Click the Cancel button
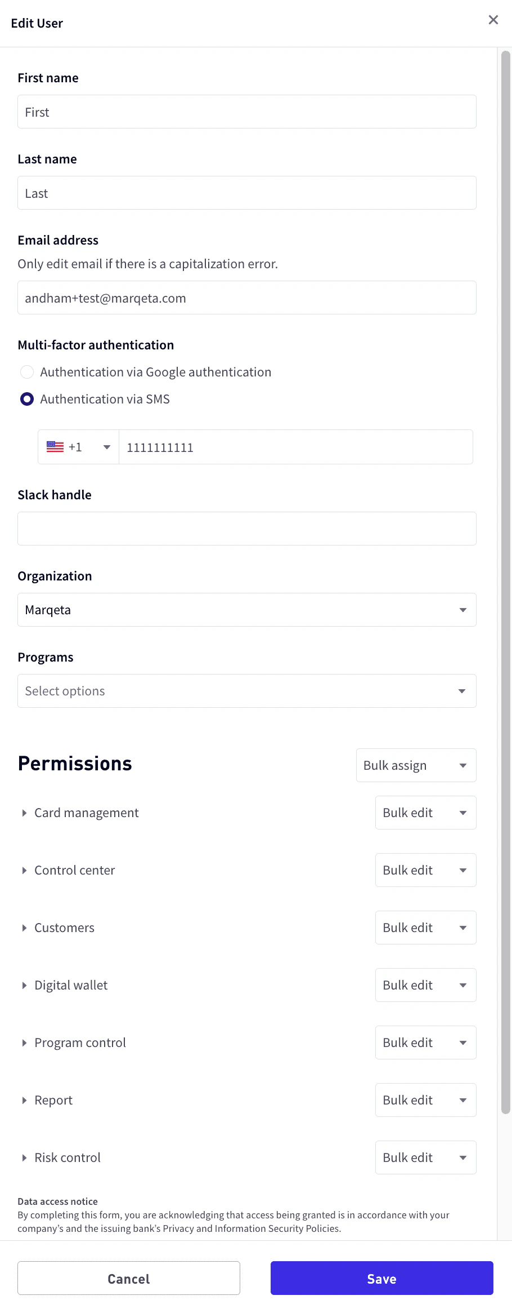Image resolution: width=512 pixels, height=1313 pixels. (128, 1278)
